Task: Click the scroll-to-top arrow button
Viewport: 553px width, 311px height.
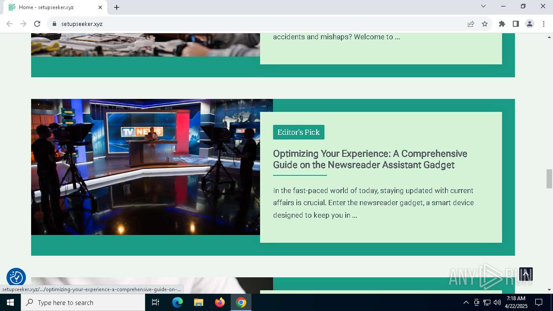Action: [526, 274]
